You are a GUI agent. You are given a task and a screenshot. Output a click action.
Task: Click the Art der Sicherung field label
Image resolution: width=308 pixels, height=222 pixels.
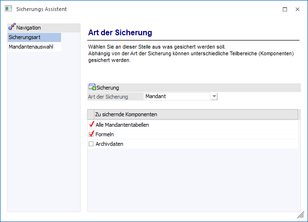[108, 97]
